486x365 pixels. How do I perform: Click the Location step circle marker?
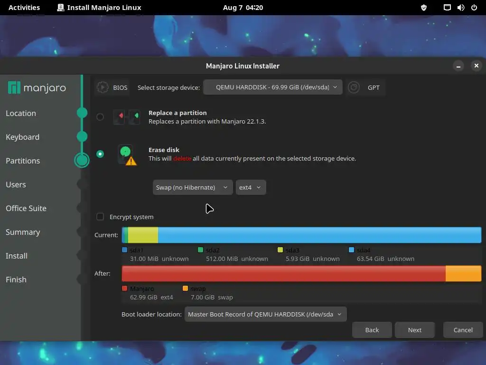coord(82,113)
